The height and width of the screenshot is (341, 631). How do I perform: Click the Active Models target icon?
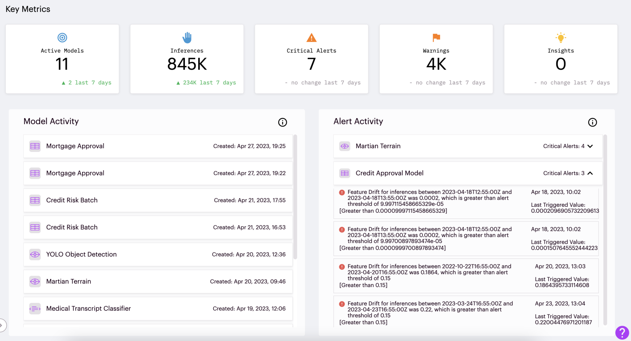pos(62,38)
